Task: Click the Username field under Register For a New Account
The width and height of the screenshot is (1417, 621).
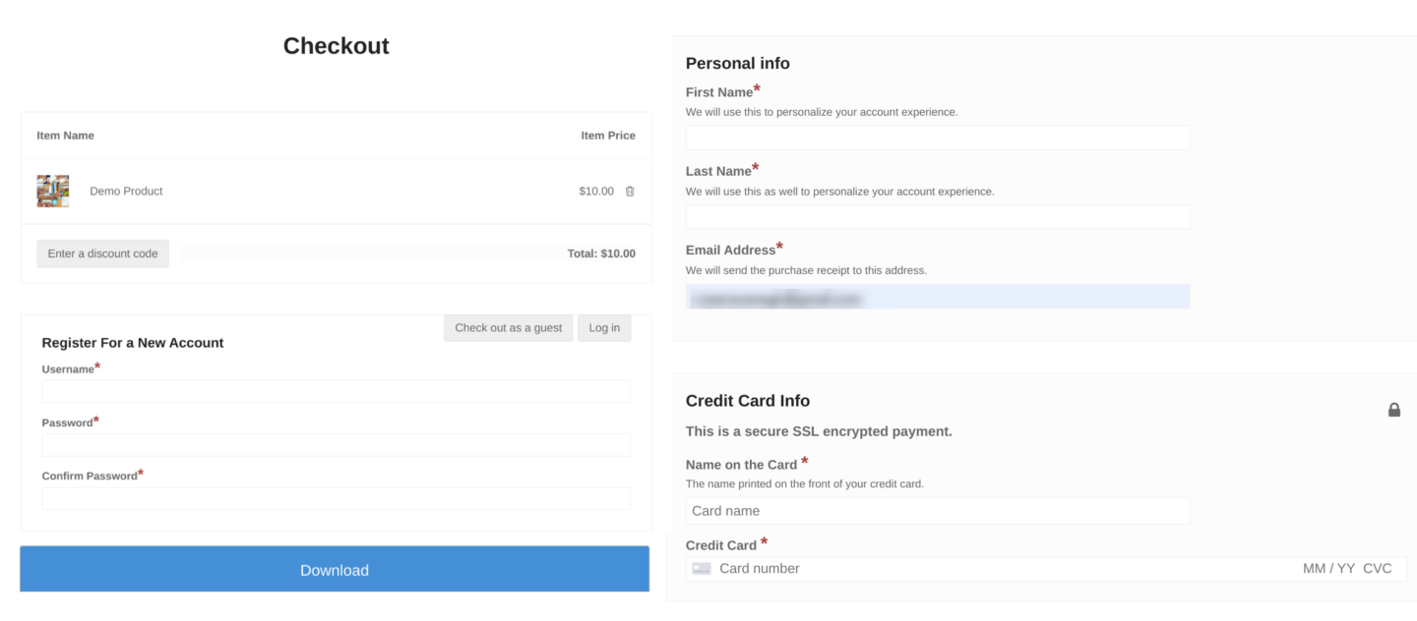Action: [x=336, y=391]
